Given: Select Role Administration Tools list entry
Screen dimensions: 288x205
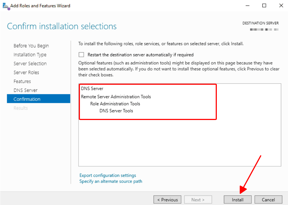Looking at the screenshot, I should [x=115, y=104].
